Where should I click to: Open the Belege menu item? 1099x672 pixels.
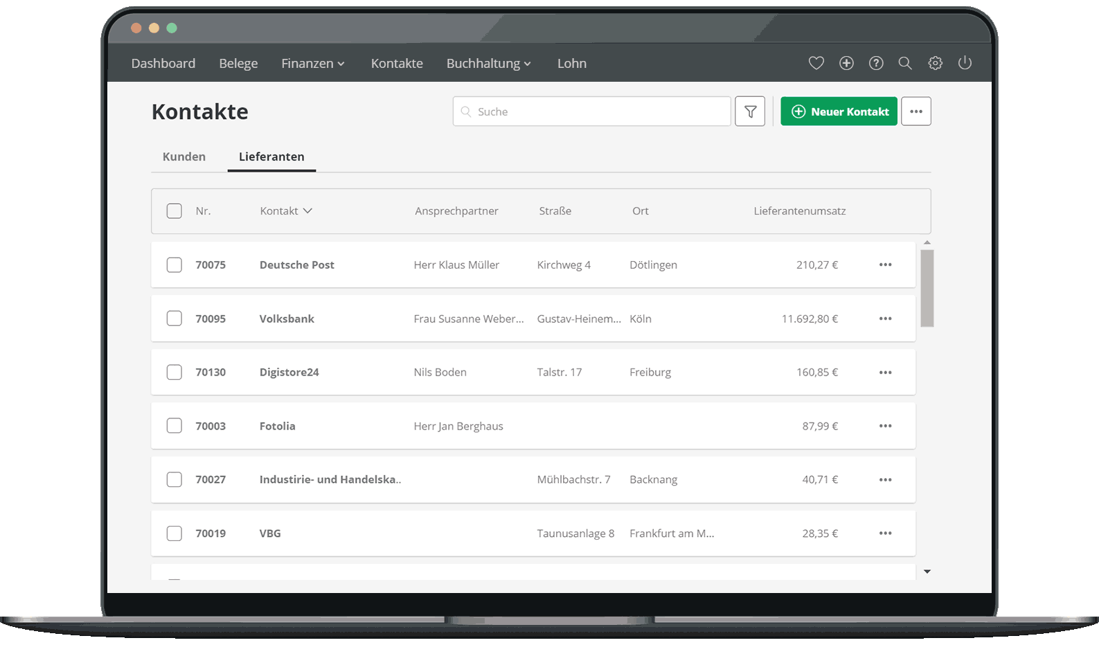tap(238, 64)
